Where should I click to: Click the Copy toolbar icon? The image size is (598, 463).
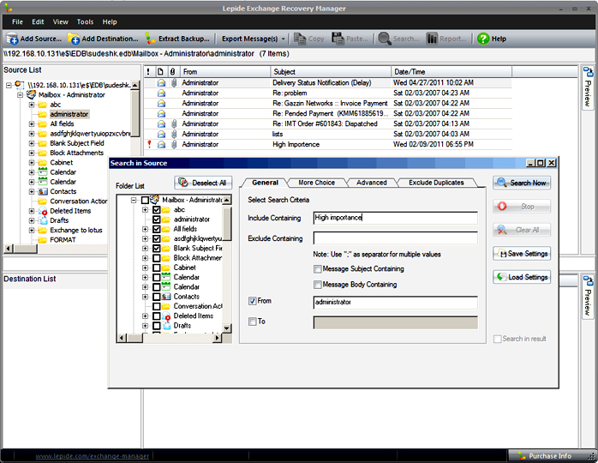point(300,39)
